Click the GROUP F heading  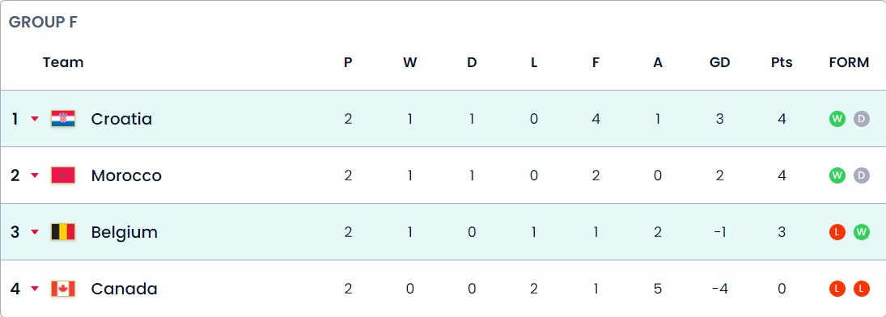click(43, 22)
